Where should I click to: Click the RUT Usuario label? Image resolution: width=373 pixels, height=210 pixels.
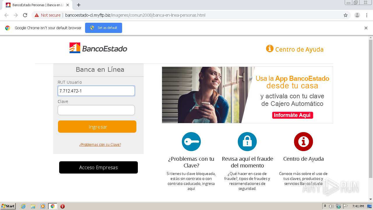coord(70,82)
